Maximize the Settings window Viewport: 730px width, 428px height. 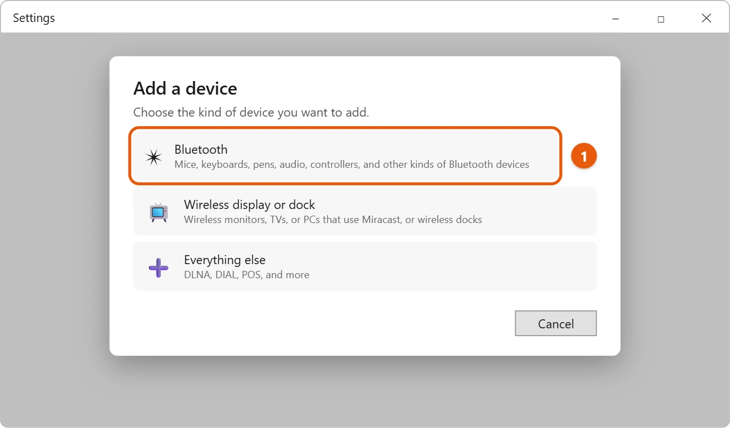click(661, 19)
